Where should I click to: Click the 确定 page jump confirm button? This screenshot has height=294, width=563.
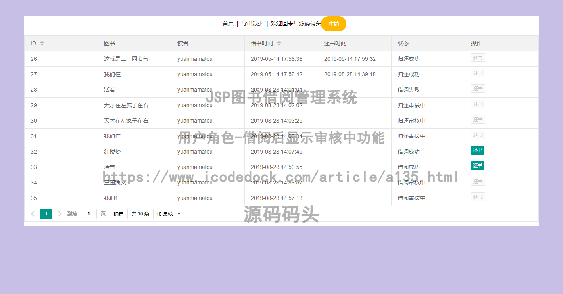118,213
